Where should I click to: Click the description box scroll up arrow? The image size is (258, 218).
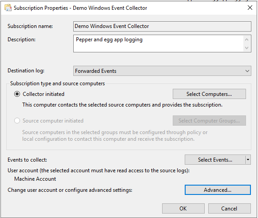click(246, 40)
